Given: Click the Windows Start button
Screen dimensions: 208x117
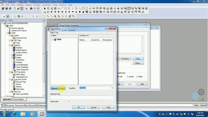Looking at the screenshot, I should pos(4,114).
